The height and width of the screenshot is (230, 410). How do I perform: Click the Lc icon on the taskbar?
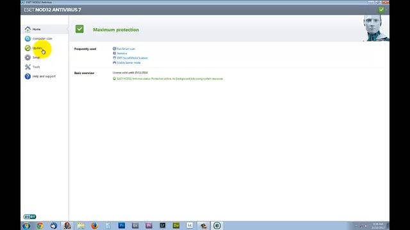(190, 226)
